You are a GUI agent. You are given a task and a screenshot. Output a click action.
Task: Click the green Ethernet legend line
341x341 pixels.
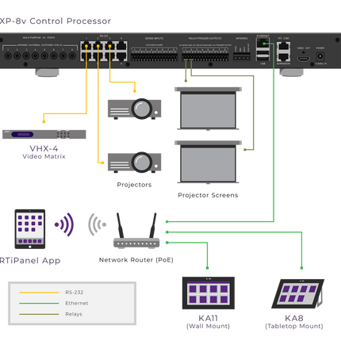click(x=39, y=303)
